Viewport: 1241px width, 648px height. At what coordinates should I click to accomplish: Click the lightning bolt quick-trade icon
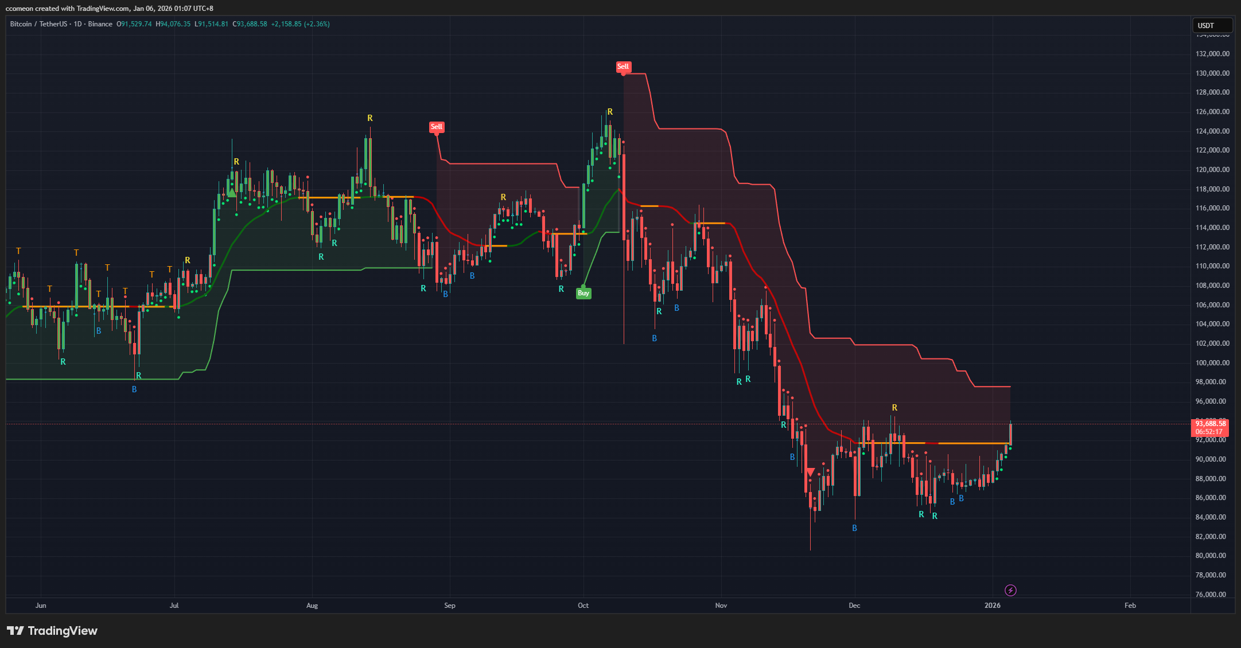1010,589
